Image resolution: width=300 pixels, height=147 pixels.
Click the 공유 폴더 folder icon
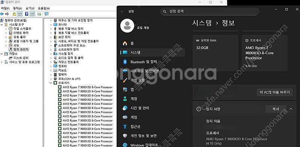pos(10,37)
